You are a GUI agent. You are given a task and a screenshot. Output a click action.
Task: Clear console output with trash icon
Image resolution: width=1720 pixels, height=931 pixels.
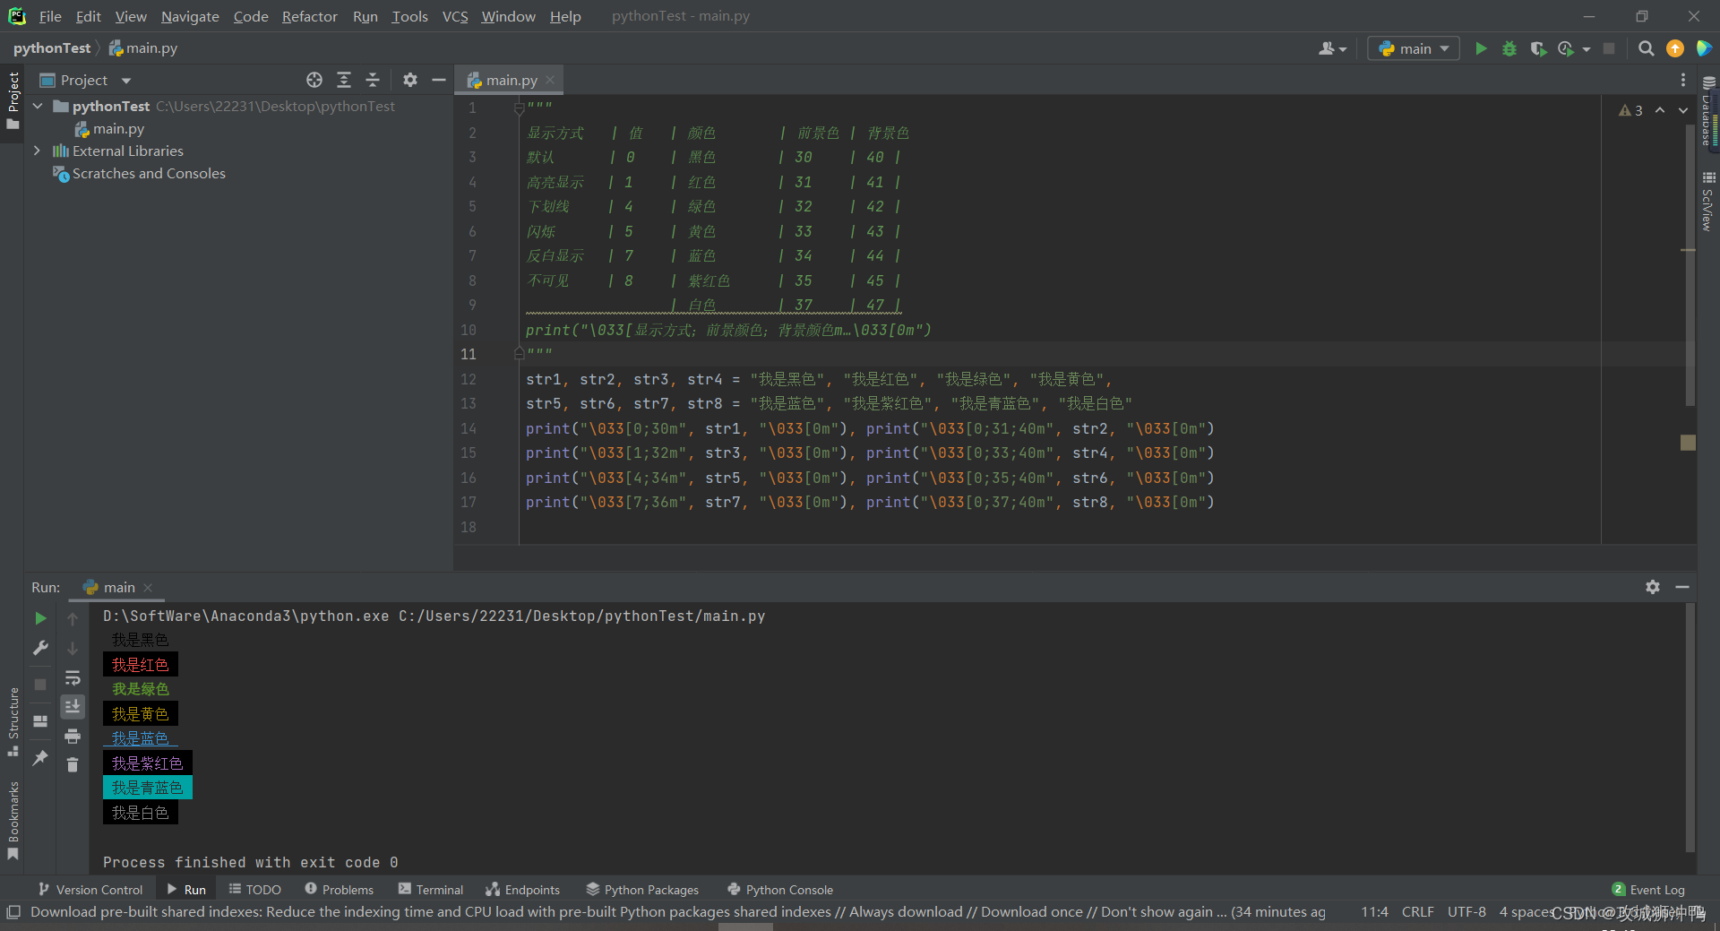tap(73, 764)
